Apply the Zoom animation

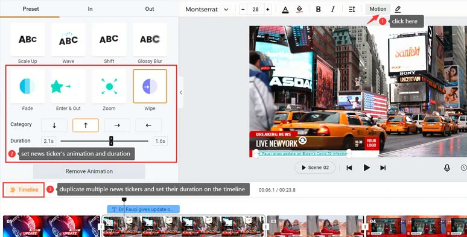click(109, 86)
